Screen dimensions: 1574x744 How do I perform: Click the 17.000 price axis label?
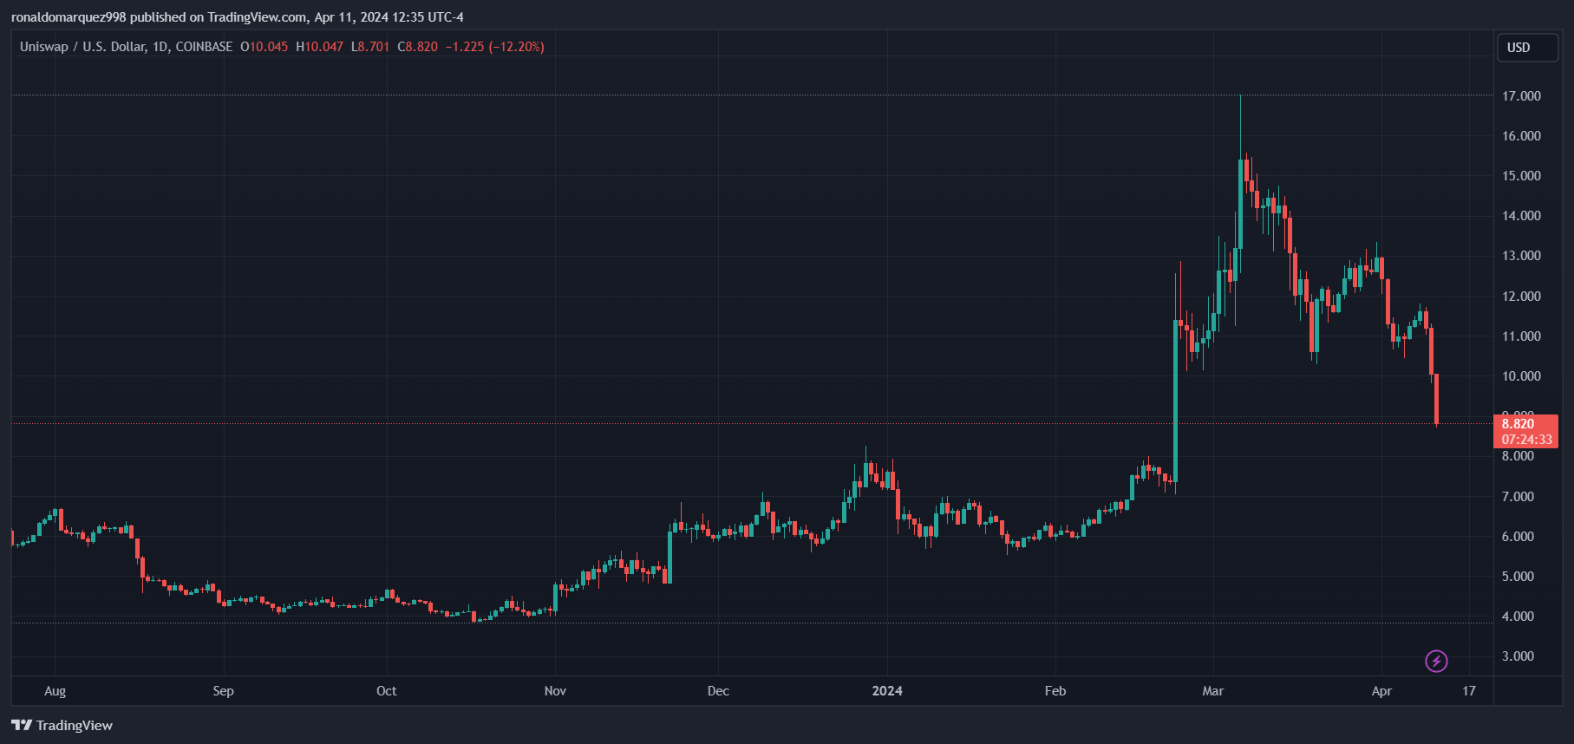pos(1521,96)
